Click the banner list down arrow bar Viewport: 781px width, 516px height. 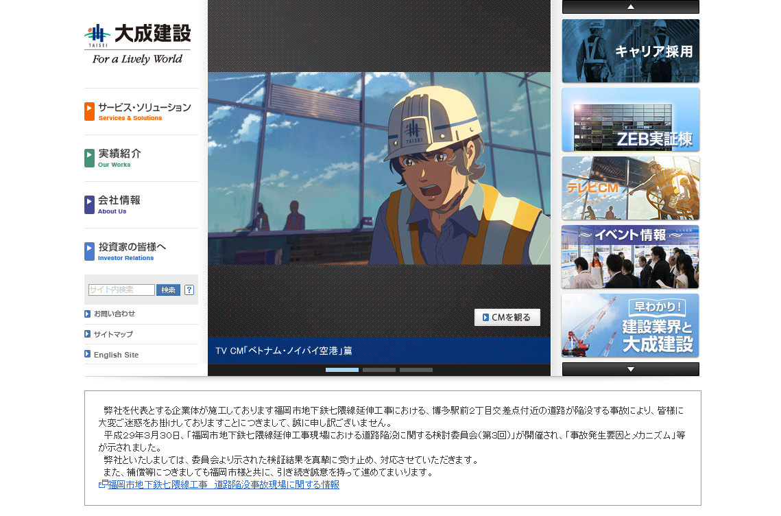pos(631,369)
